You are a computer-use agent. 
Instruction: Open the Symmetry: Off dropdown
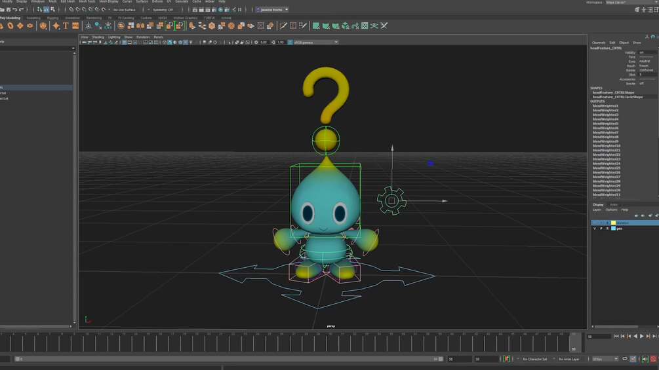163,10
